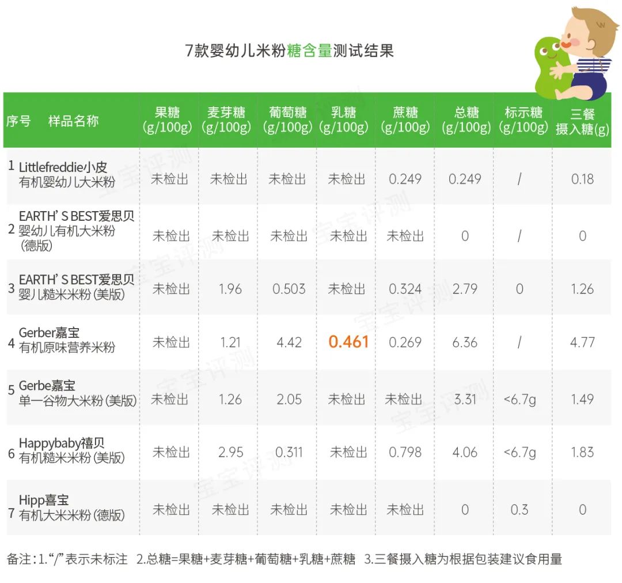Click the green bean character
The width and height of the screenshot is (622, 583).
[550, 61]
